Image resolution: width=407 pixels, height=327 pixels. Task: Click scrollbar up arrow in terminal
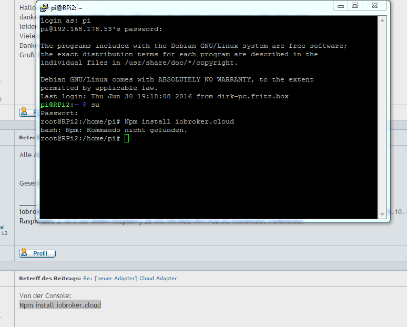tap(382, 21)
